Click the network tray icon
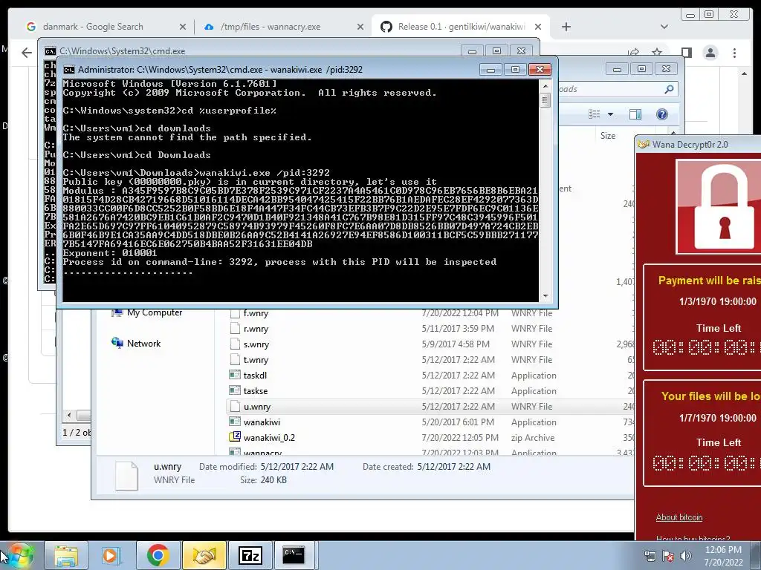The width and height of the screenshot is (761, 570). [x=650, y=556]
